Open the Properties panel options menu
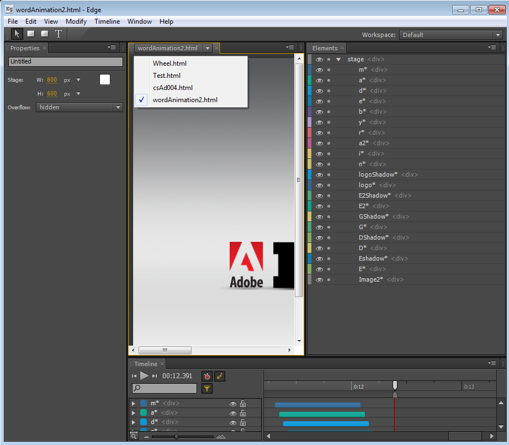The height and width of the screenshot is (445, 509). [x=112, y=47]
